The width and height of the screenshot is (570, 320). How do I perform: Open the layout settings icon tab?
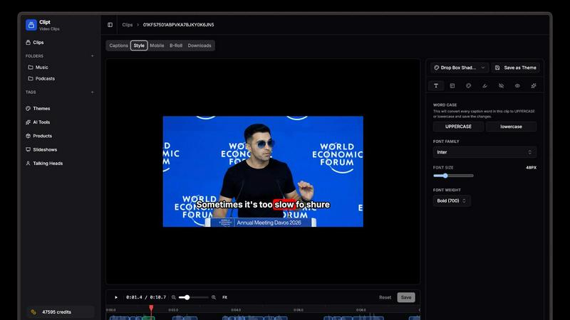(x=452, y=85)
